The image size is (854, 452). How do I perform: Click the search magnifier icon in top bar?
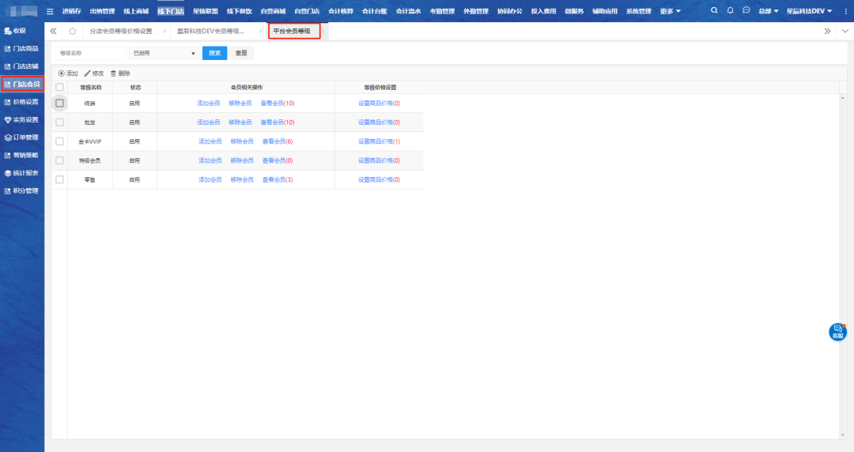[715, 10]
